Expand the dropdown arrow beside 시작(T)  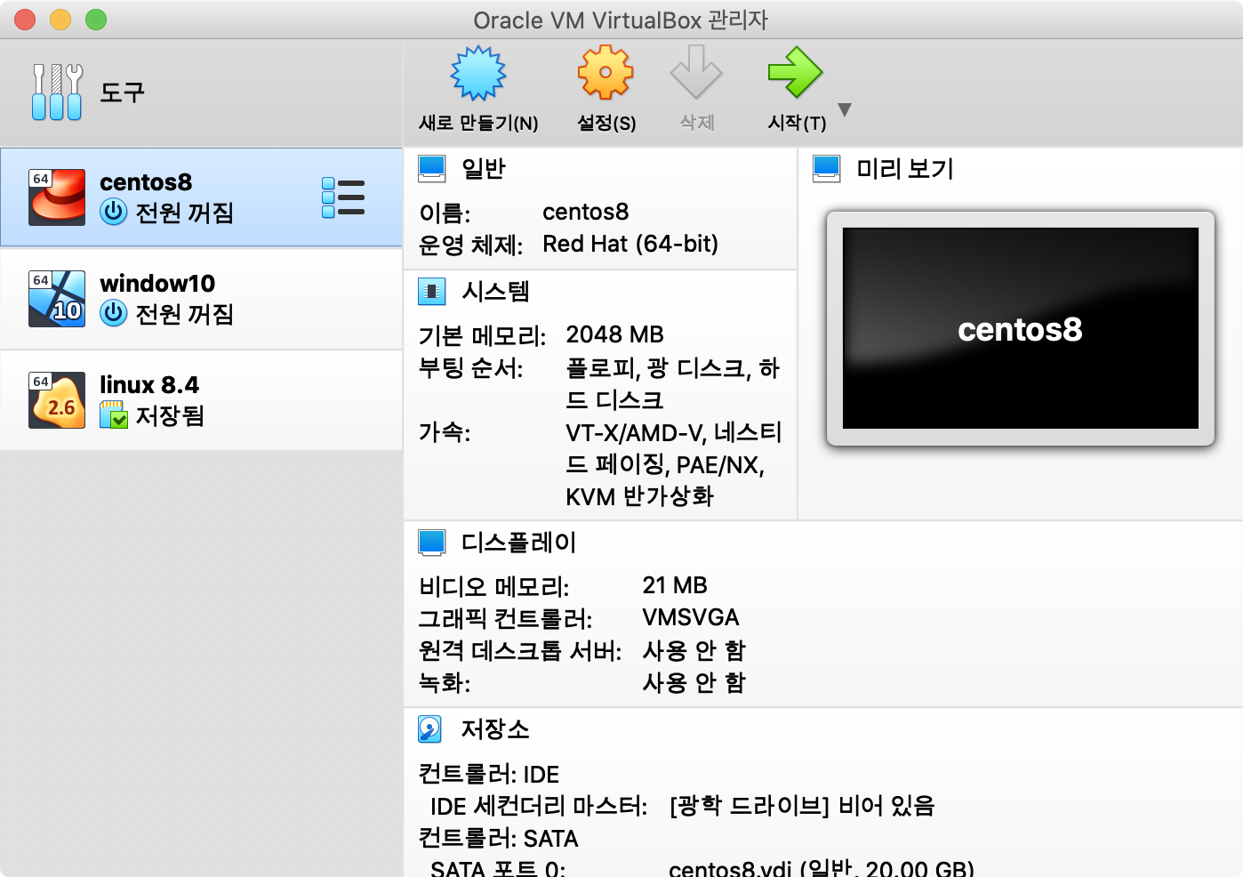click(845, 109)
